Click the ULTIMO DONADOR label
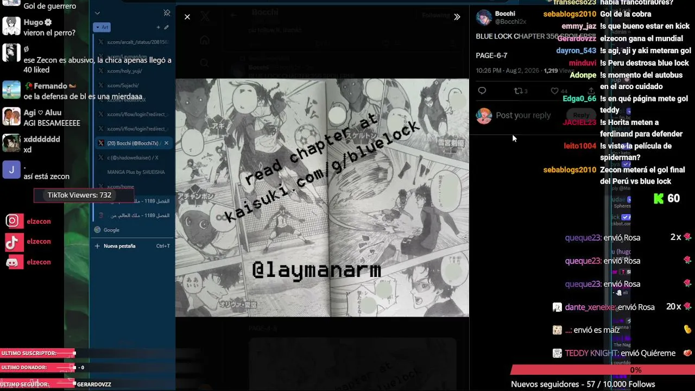The image size is (695, 391). [24, 368]
